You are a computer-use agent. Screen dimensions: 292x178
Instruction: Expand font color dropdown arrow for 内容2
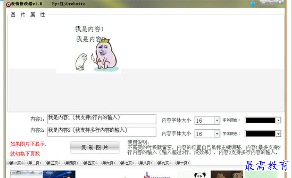pyautogui.click(x=278, y=134)
